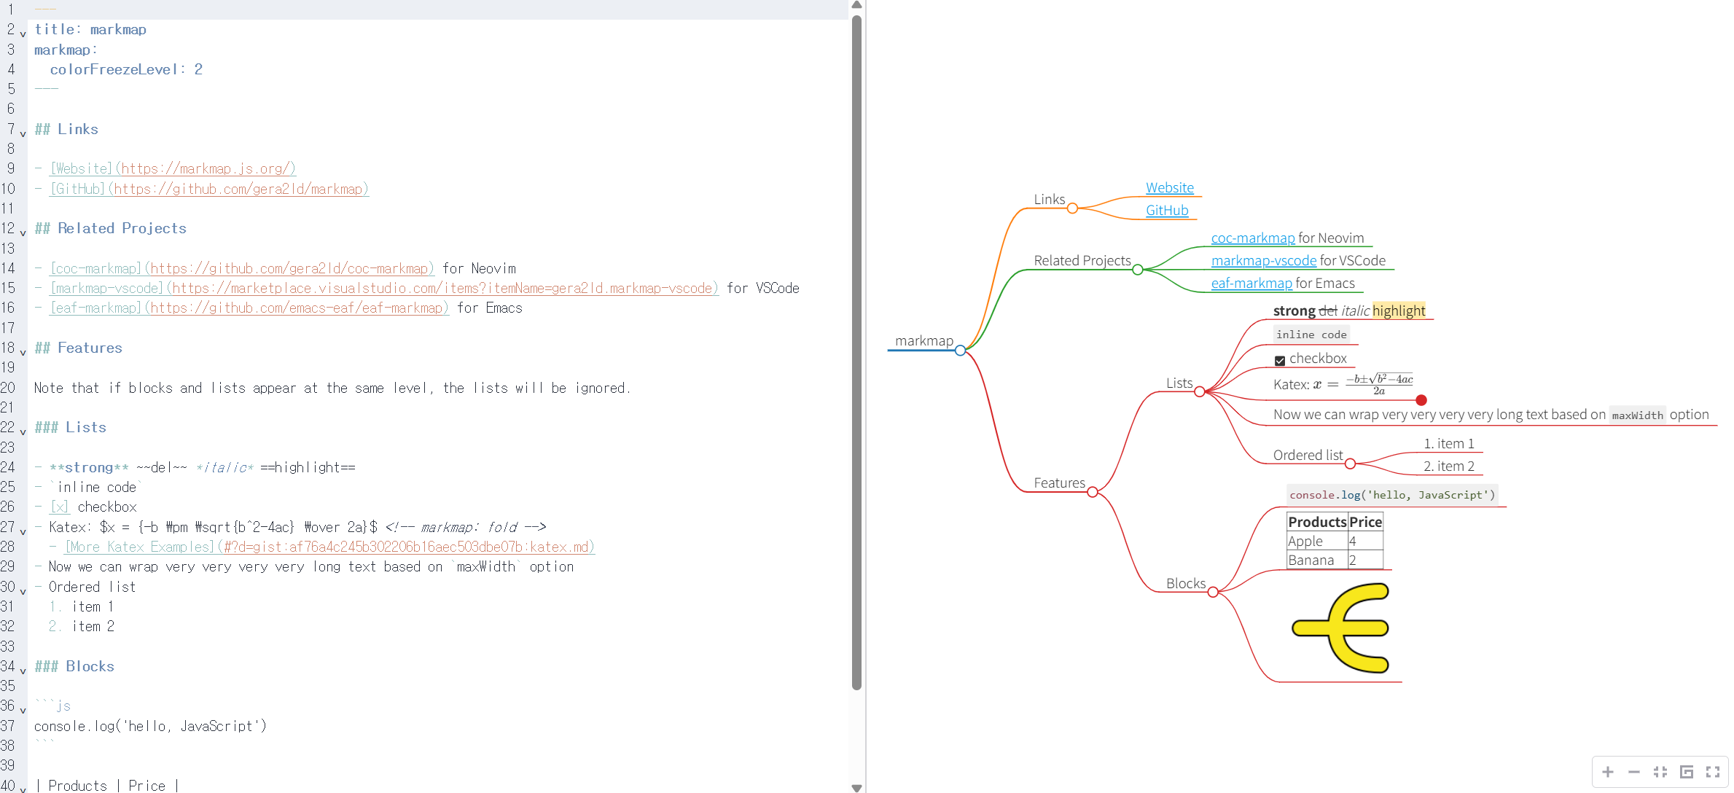Fold the ## Links section in editor
This screenshot has height=793, width=1734.
click(x=23, y=133)
